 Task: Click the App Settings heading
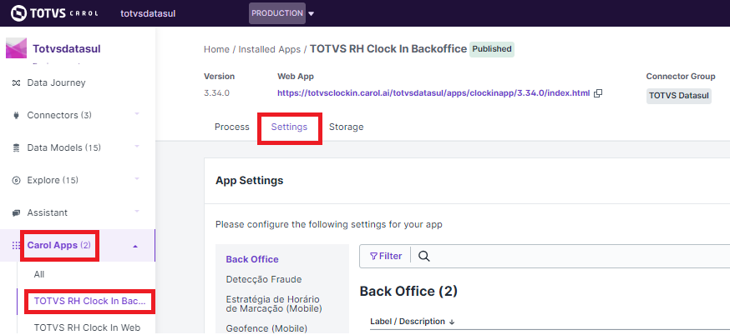(x=249, y=181)
